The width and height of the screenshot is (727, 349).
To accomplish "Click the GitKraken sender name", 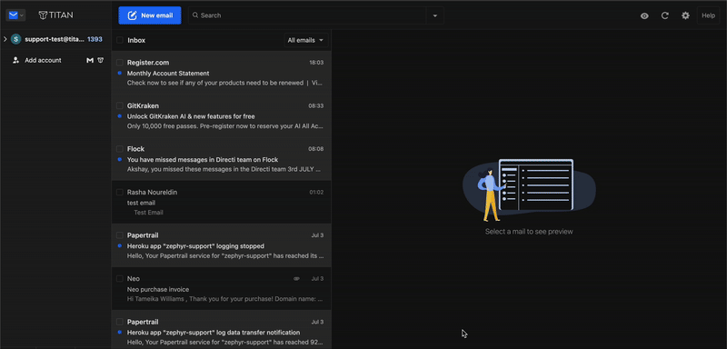I will 143,105.
